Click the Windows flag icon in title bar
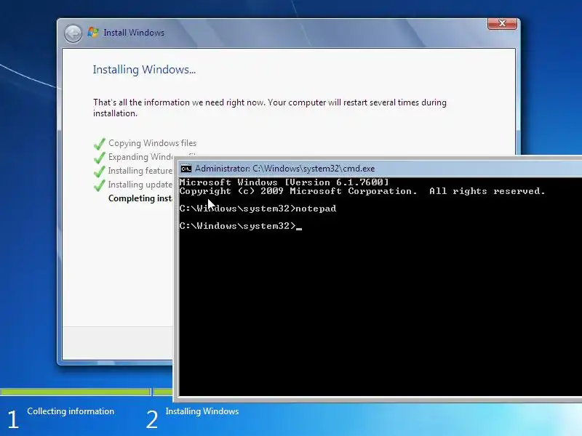Viewport: 582px width, 436px height. coord(93,33)
